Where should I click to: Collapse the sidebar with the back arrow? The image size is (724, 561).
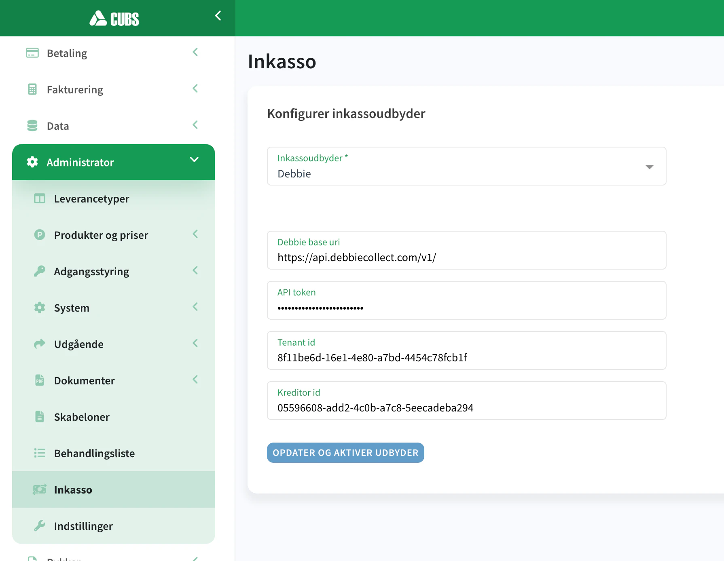[218, 16]
